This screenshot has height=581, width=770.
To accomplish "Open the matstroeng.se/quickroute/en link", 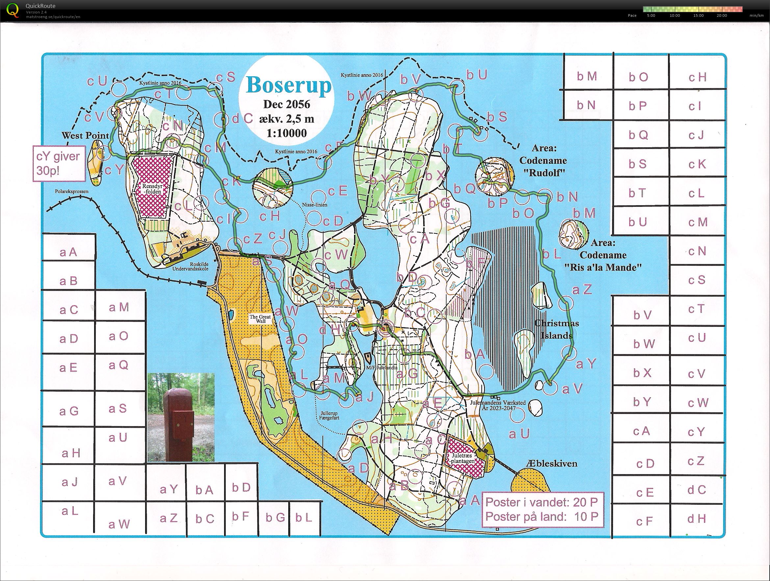I will coord(53,17).
